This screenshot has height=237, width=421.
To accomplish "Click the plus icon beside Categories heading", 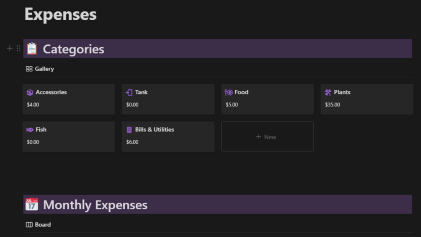I will [x=10, y=49].
